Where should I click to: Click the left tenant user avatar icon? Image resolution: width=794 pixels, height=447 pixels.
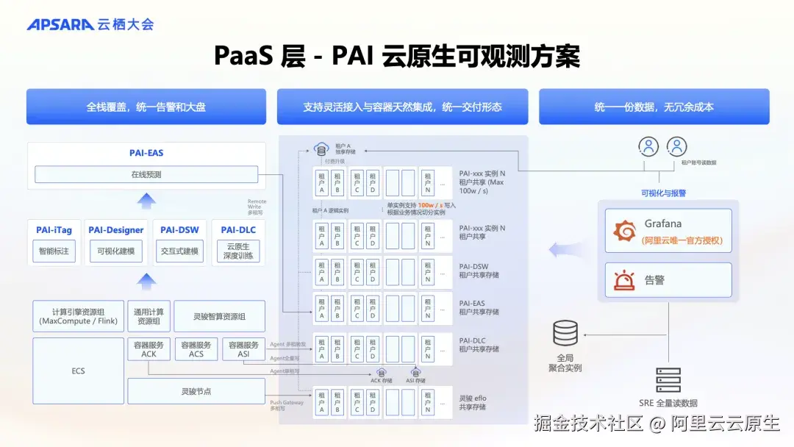click(x=648, y=146)
